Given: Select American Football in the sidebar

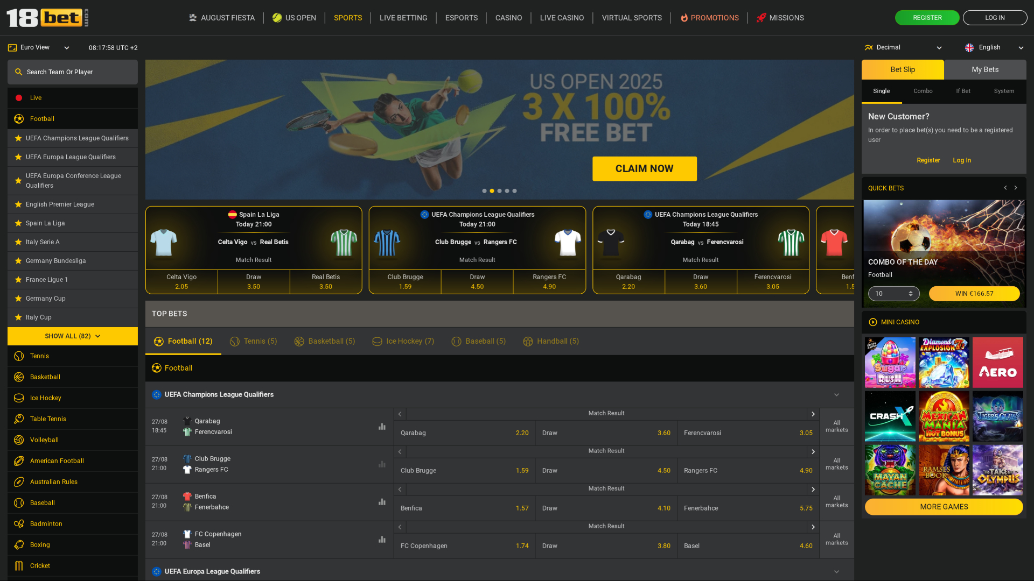Looking at the screenshot, I should coord(57,460).
